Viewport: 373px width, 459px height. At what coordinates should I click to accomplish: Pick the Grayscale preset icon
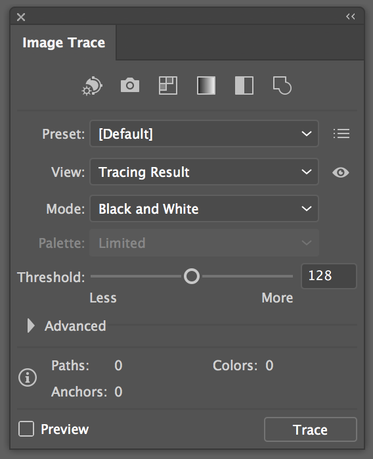(x=206, y=85)
